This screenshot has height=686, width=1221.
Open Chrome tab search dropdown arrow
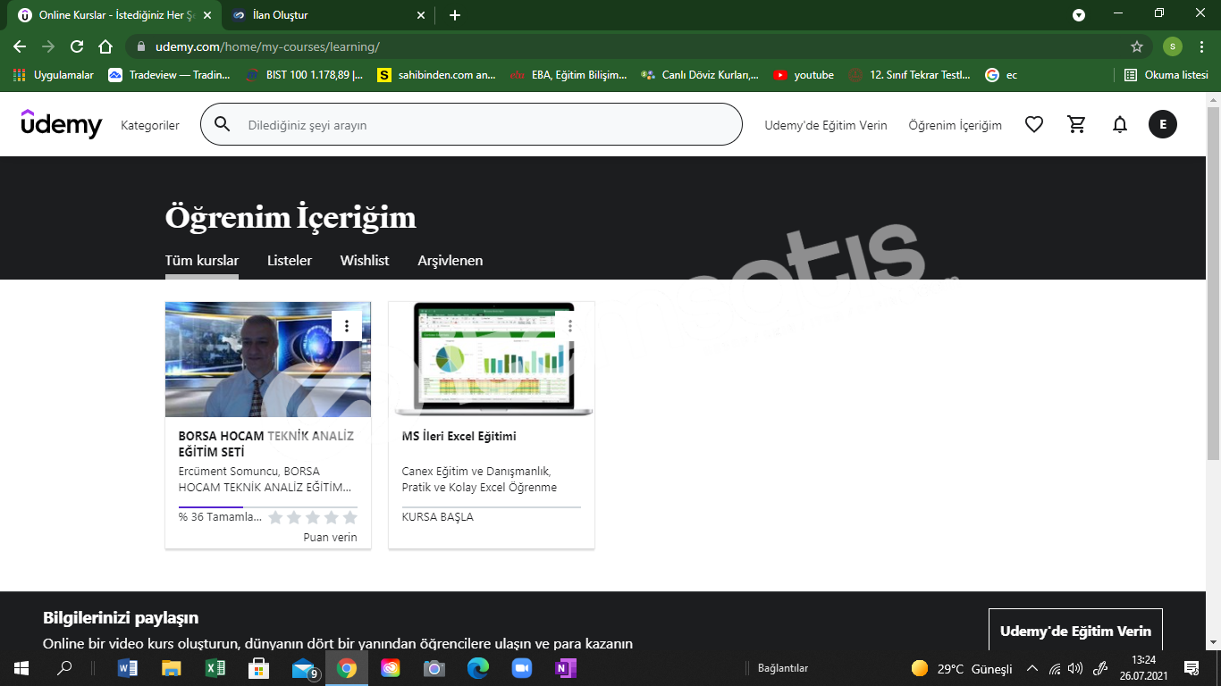[1079, 15]
